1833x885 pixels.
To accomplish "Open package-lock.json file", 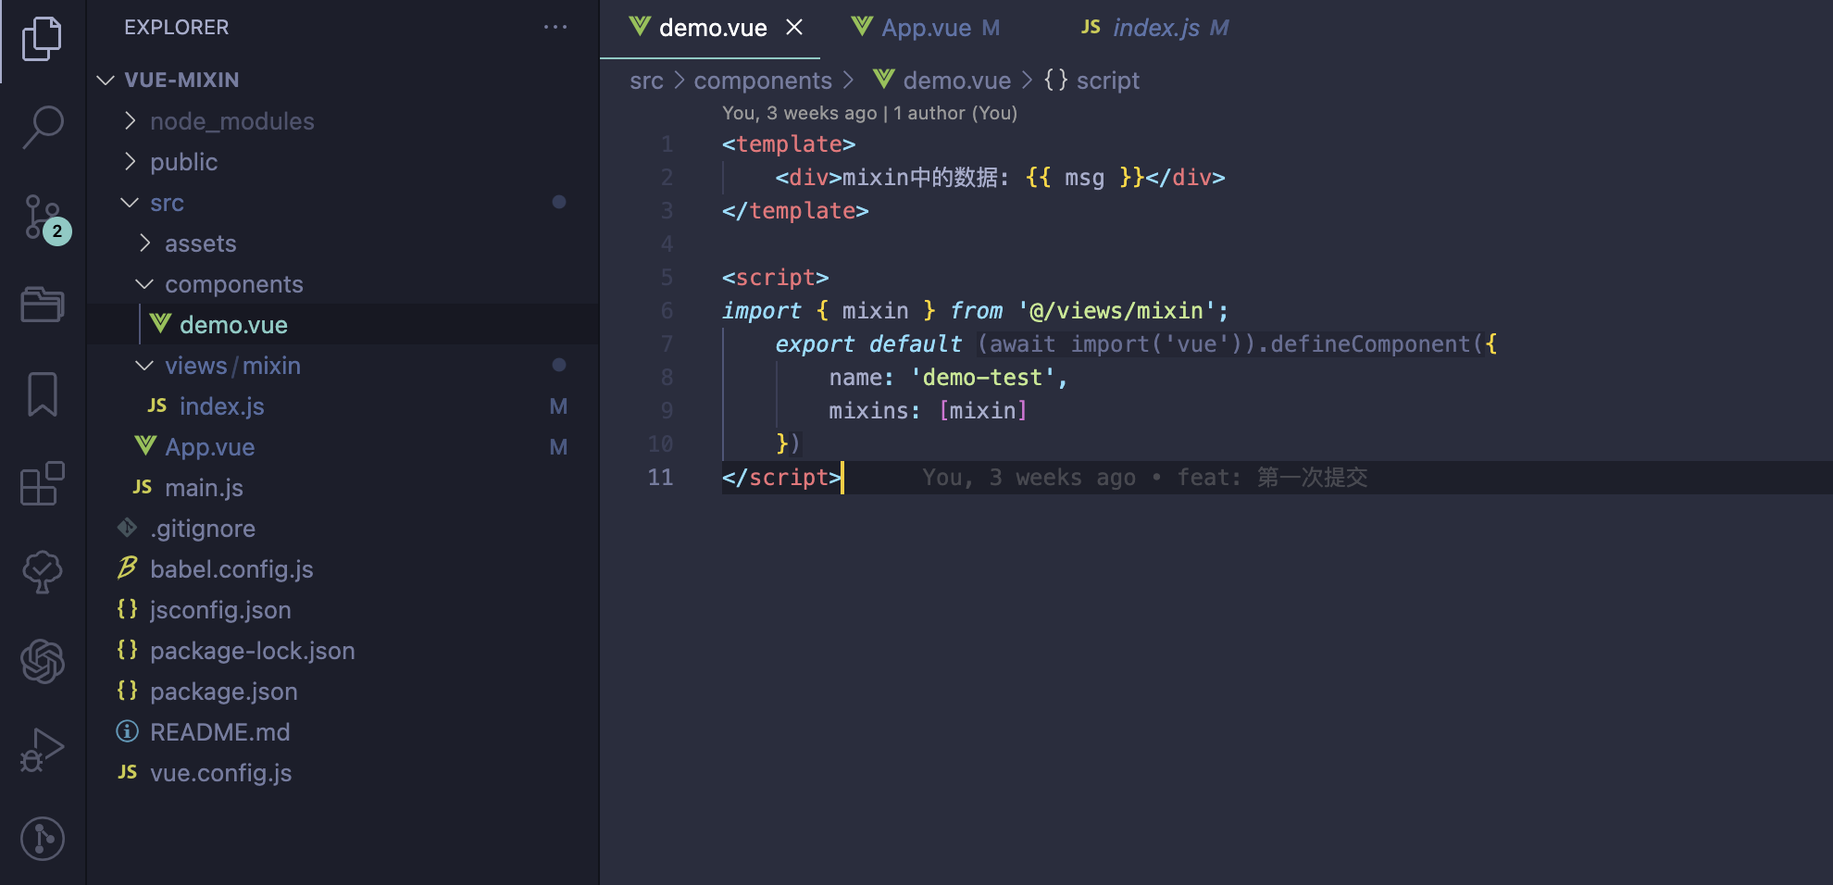I will tap(343, 651).
